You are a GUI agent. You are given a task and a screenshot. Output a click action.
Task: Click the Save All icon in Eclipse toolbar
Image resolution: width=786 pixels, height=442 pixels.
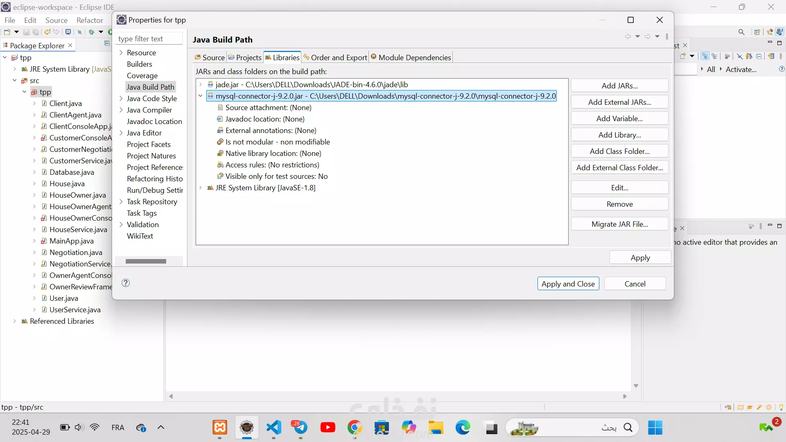(36, 32)
